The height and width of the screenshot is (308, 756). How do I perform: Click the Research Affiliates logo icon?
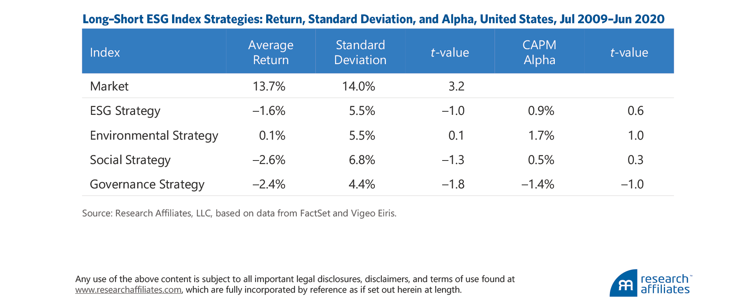[x=623, y=284]
